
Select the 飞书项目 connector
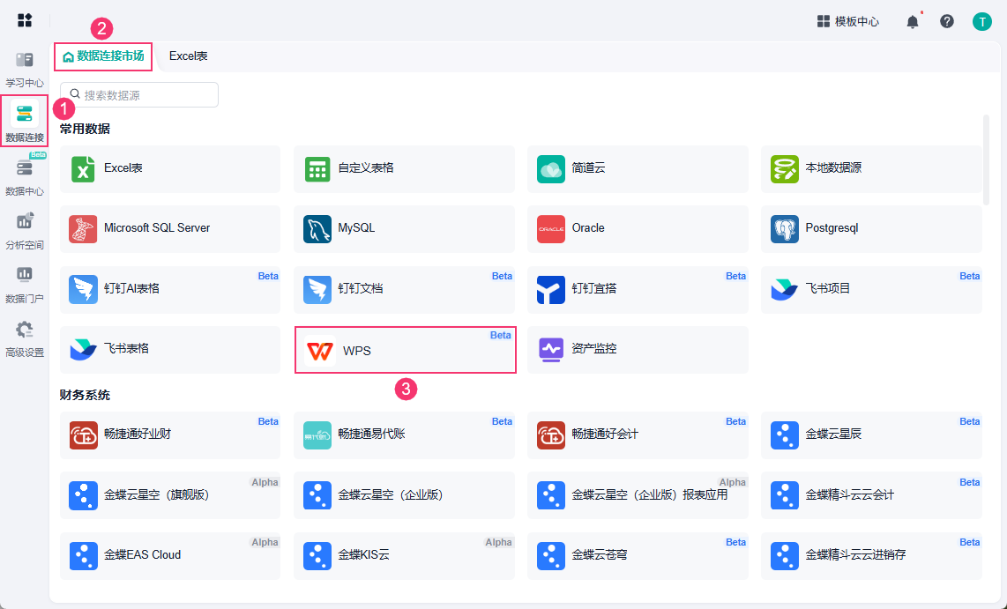(871, 289)
